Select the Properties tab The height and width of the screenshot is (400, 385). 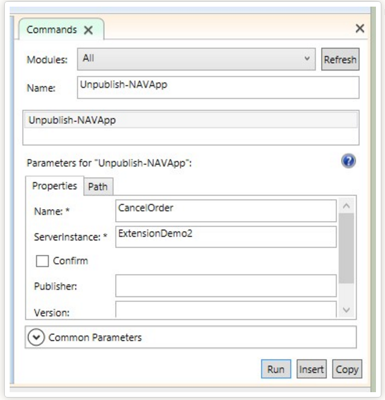[55, 186]
